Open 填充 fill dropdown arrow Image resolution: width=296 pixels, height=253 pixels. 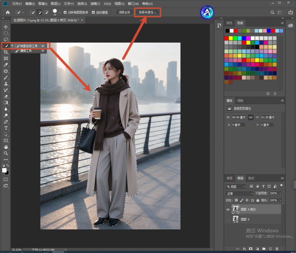click(280, 200)
